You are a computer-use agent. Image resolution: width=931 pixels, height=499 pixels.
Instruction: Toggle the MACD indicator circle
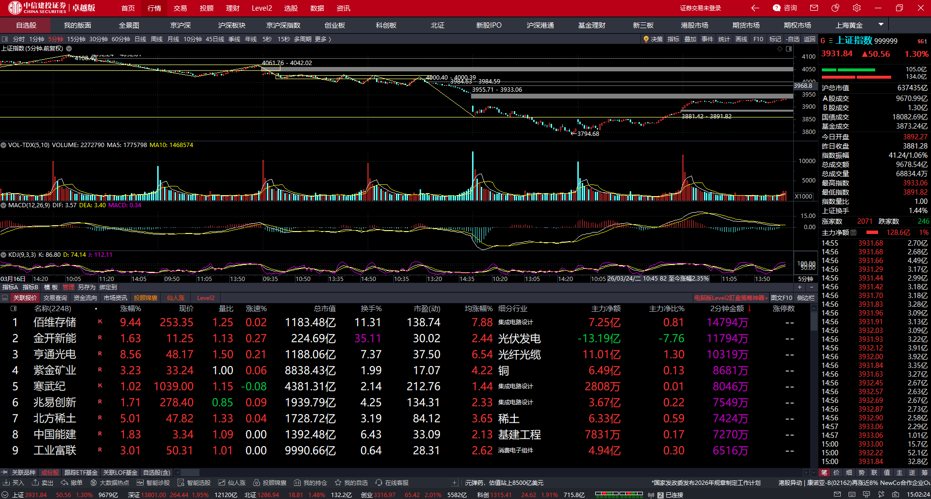click(3, 205)
